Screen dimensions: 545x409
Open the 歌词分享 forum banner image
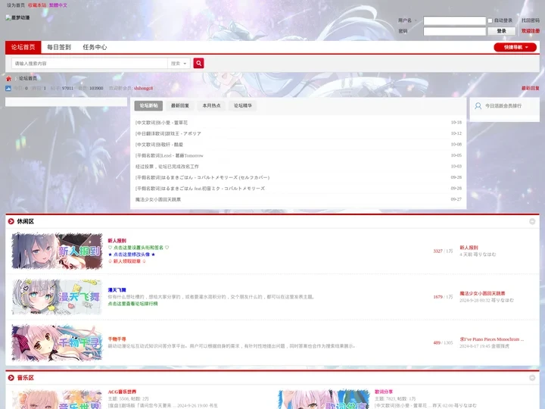coord(324,399)
